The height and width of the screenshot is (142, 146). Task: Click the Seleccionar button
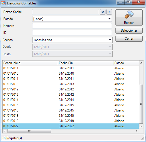pyautogui.click(x=129, y=31)
